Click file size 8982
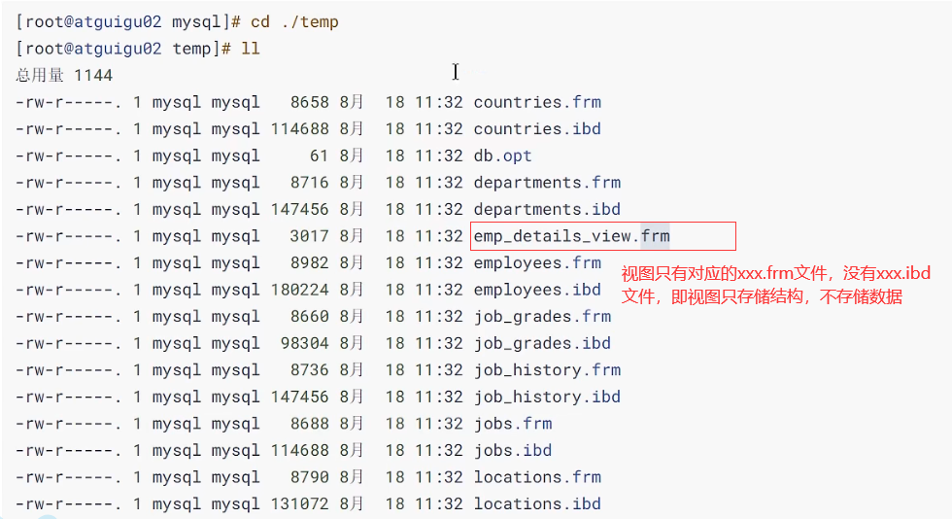 point(310,263)
